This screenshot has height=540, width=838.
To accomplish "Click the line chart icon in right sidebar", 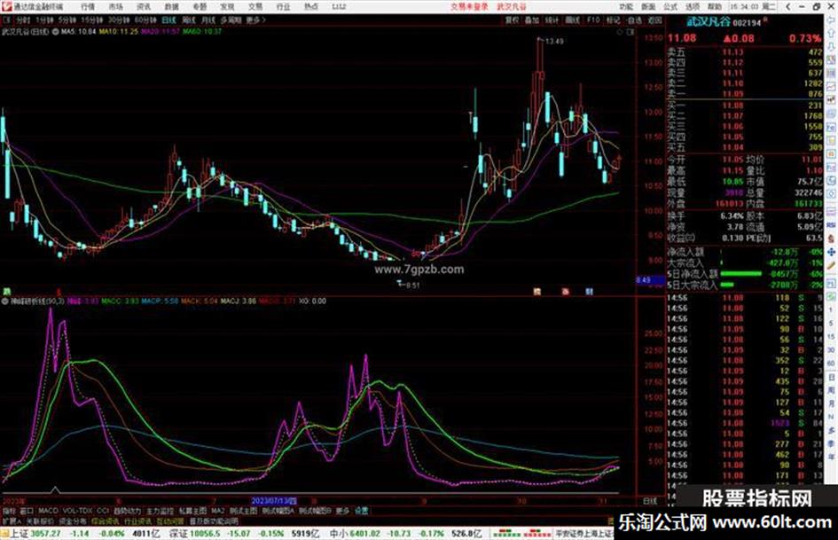I will click(x=832, y=87).
